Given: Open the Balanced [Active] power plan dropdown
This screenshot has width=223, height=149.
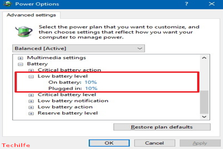Looking at the screenshot, I should (79, 48).
